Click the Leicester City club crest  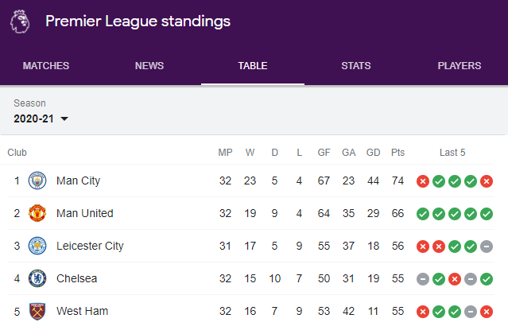[x=37, y=246]
